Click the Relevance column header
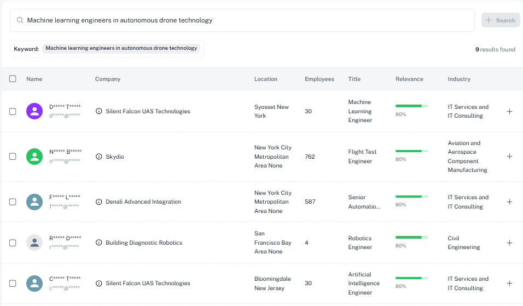This screenshot has width=523, height=306. pos(409,79)
